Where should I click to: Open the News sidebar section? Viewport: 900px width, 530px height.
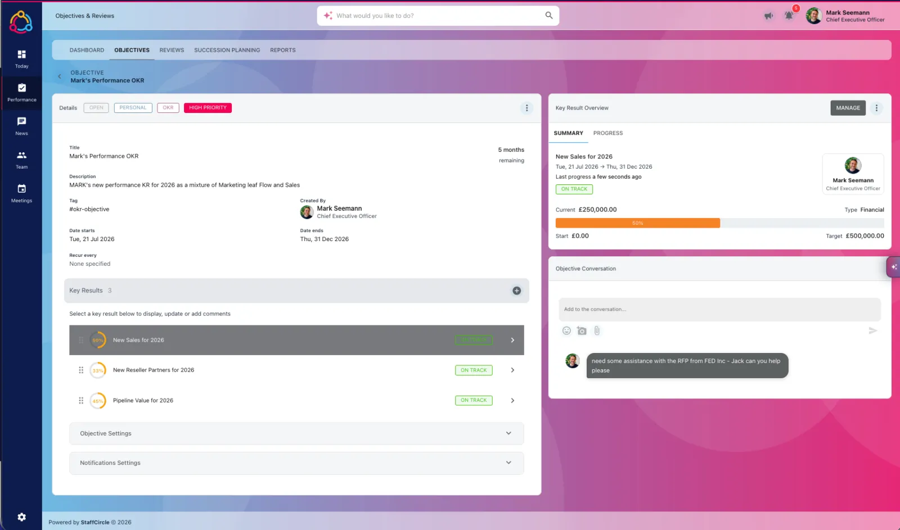[21, 126]
